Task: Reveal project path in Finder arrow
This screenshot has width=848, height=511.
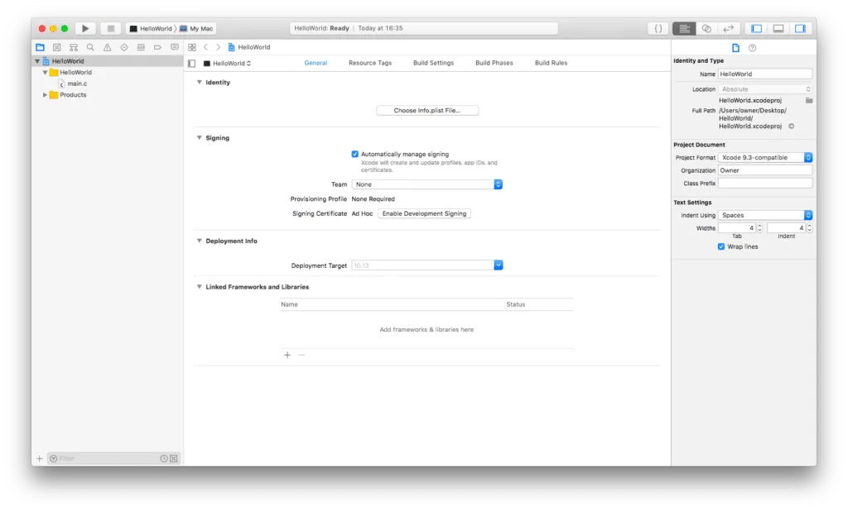Action: tap(791, 127)
